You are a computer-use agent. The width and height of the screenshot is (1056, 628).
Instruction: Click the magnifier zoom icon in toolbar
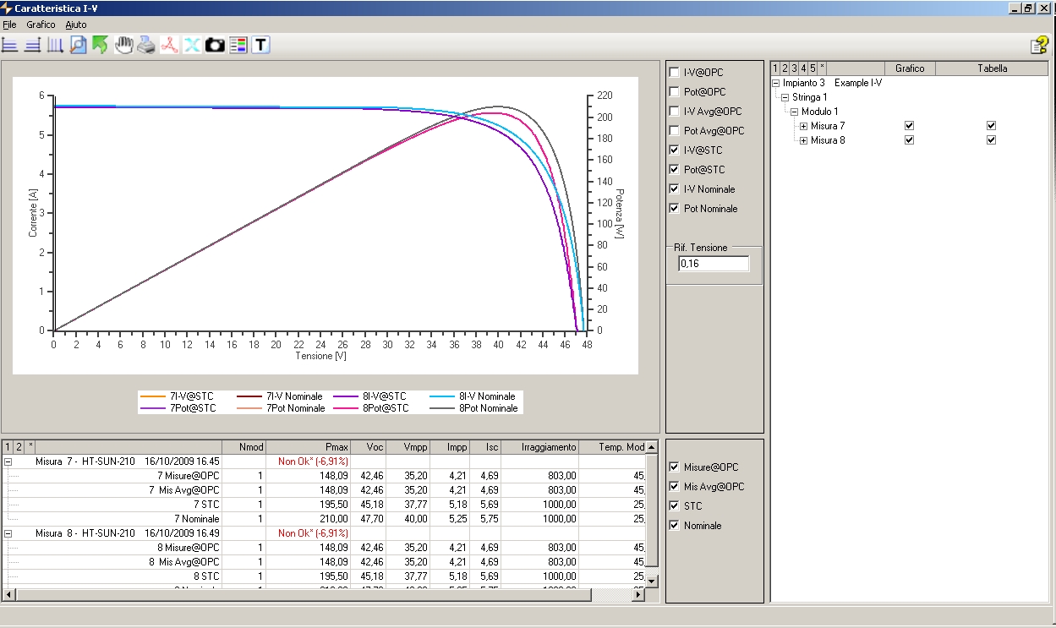click(79, 45)
